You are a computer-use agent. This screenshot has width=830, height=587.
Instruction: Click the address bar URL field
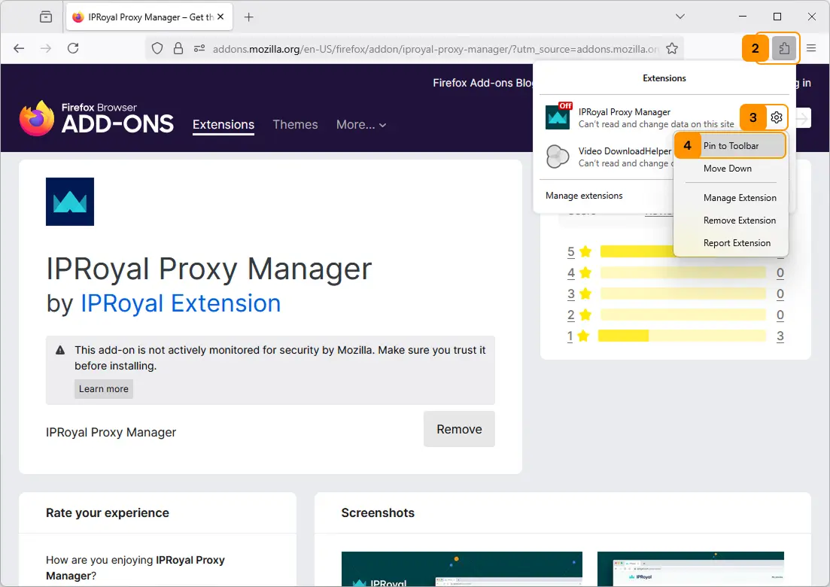click(x=436, y=49)
